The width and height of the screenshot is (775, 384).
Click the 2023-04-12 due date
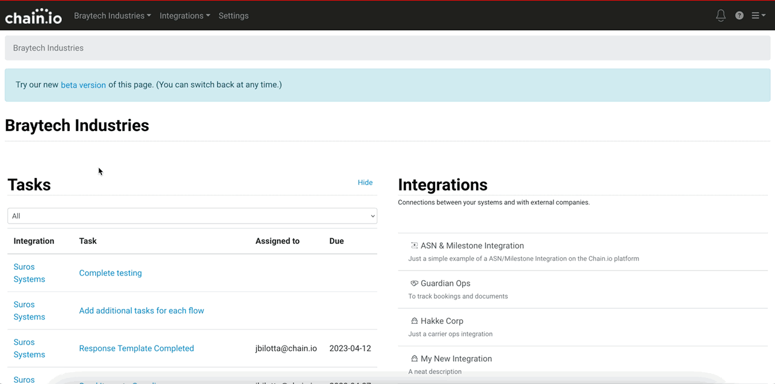click(x=351, y=349)
